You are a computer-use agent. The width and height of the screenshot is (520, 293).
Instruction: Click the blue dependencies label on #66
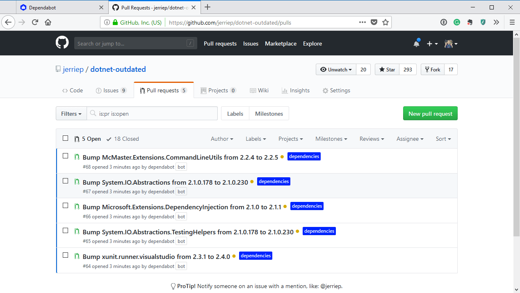point(307,206)
